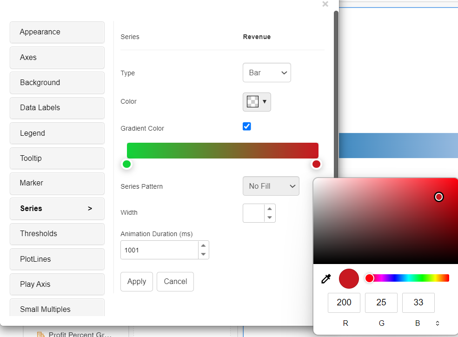Apply the series settings

click(137, 282)
